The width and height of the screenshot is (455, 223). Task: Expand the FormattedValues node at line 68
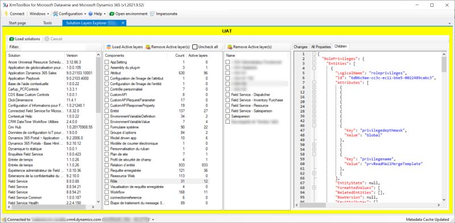[x=315, y=188]
